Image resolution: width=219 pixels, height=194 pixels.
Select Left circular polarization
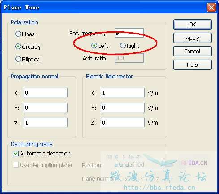click(94, 46)
